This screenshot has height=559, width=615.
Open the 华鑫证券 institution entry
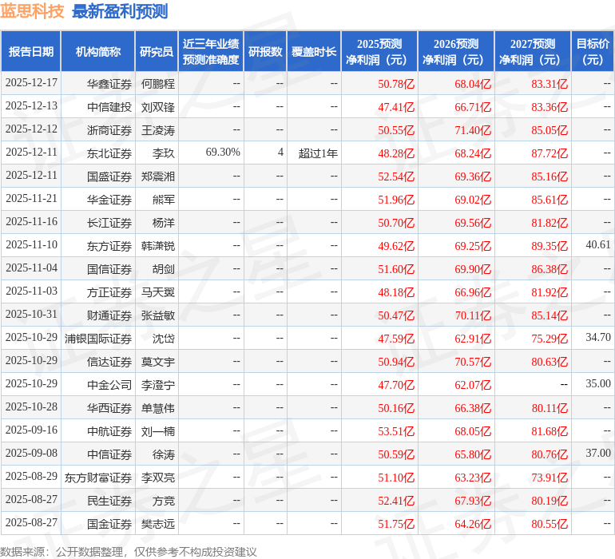coord(109,83)
